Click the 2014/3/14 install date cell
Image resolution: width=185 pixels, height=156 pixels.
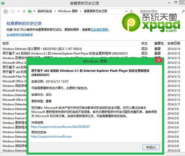174,49
